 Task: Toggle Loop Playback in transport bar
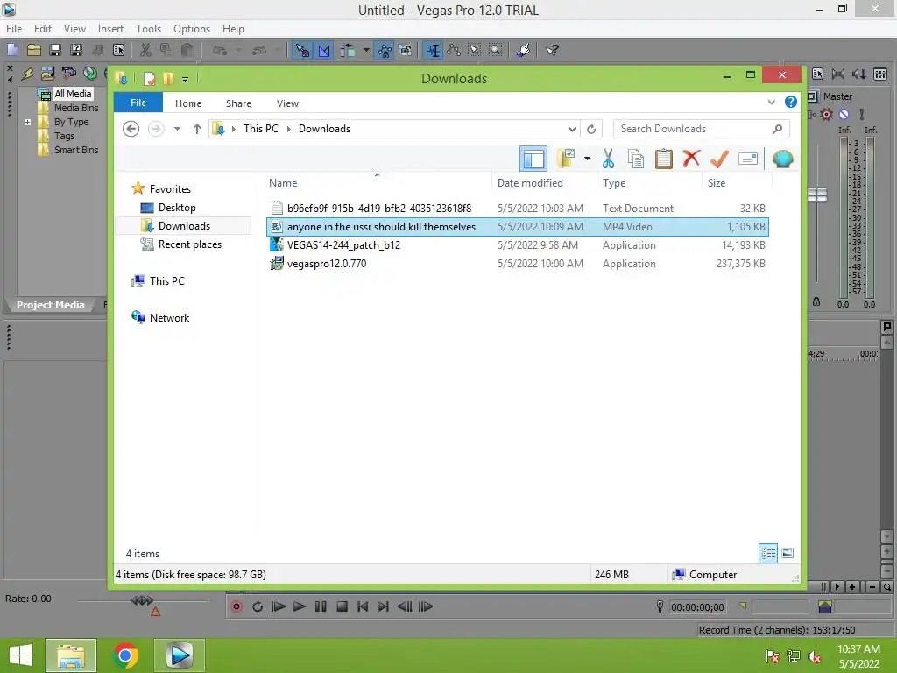click(x=258, y=606)
